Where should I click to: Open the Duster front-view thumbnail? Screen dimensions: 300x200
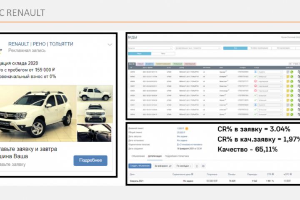[x=95, y=113]
